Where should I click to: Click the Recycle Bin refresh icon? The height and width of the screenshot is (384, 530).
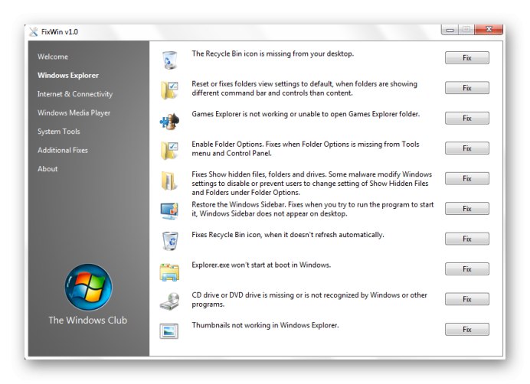click(170, 241)
